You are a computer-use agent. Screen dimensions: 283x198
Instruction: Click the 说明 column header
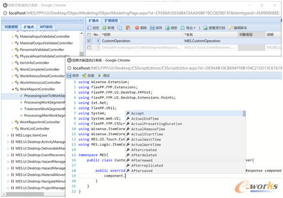[273, 34]
